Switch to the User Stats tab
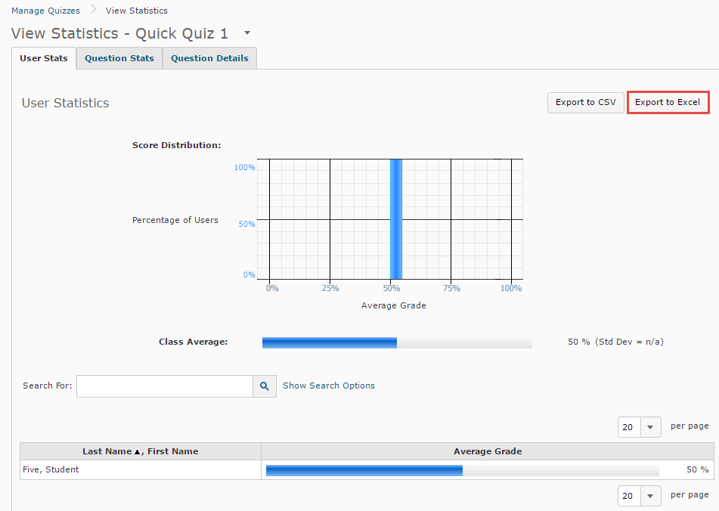 point(44,58)
